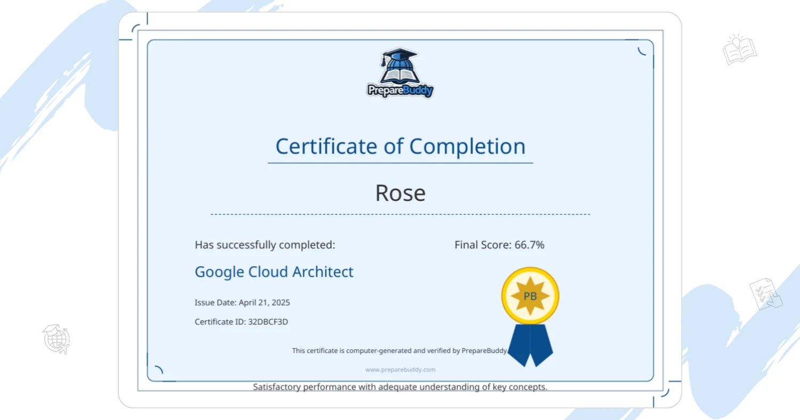Click the PrepareBuddy logo wordmark

point(400,90)
